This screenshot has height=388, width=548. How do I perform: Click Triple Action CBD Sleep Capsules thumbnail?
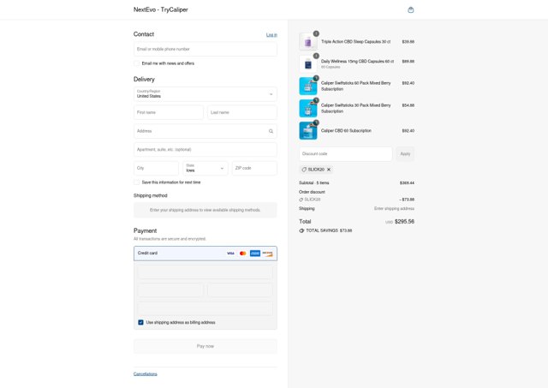pos(308,42)
